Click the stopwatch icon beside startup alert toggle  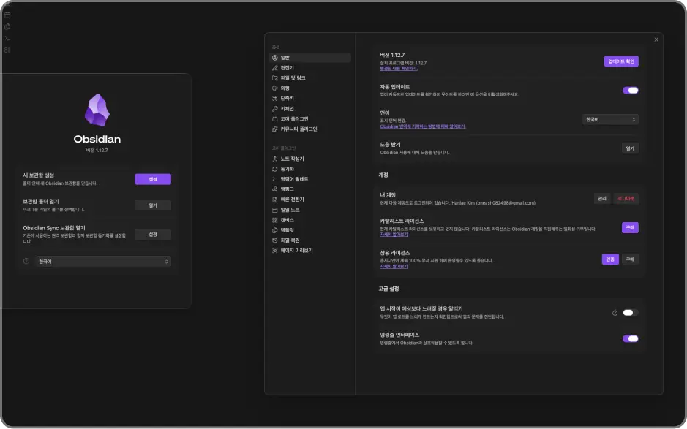click(x=615, y=313)
